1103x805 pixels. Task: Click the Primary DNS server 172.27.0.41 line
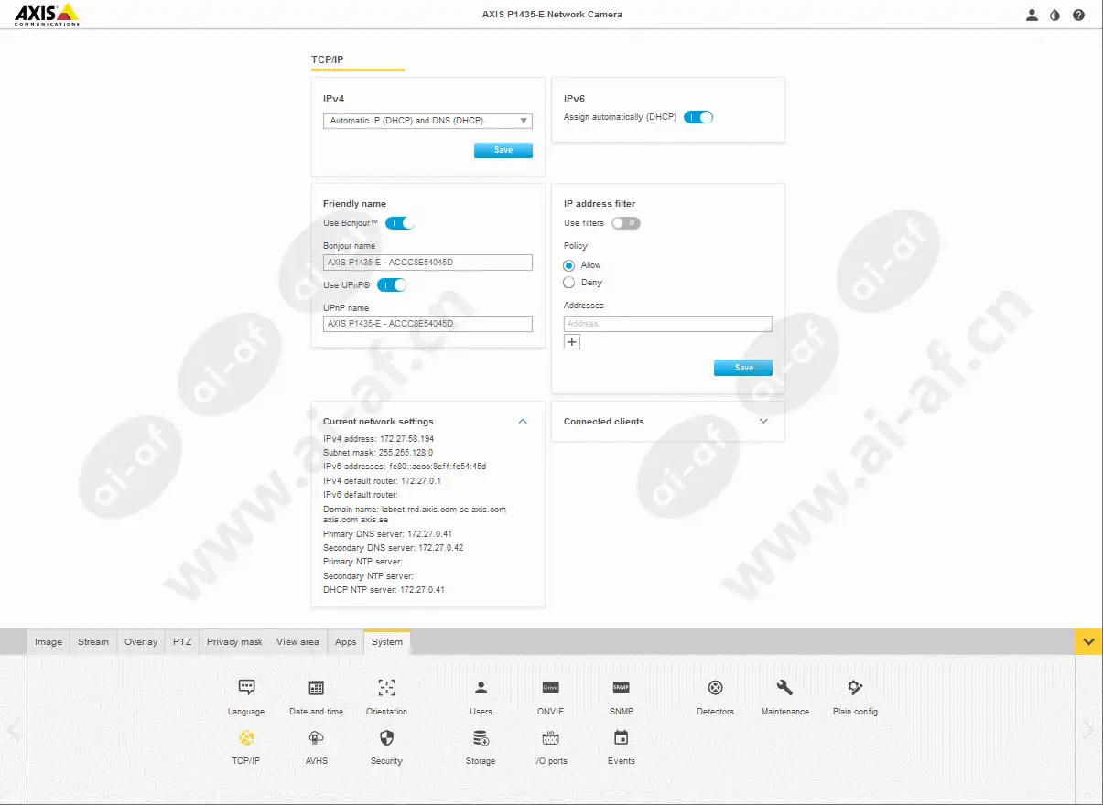click(x=388, y=534)
